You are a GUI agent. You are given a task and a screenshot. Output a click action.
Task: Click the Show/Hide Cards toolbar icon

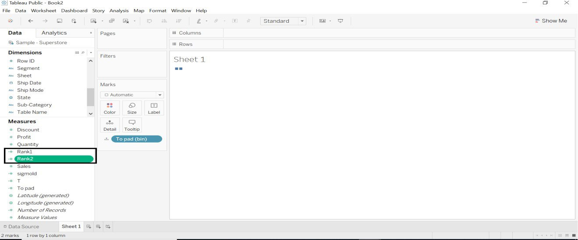click(x=323, y=21)
